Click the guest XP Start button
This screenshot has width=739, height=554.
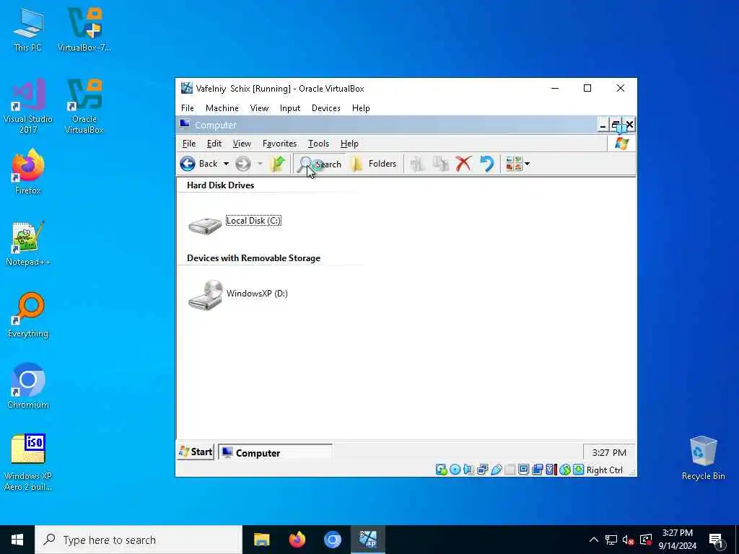click(196, 452)
